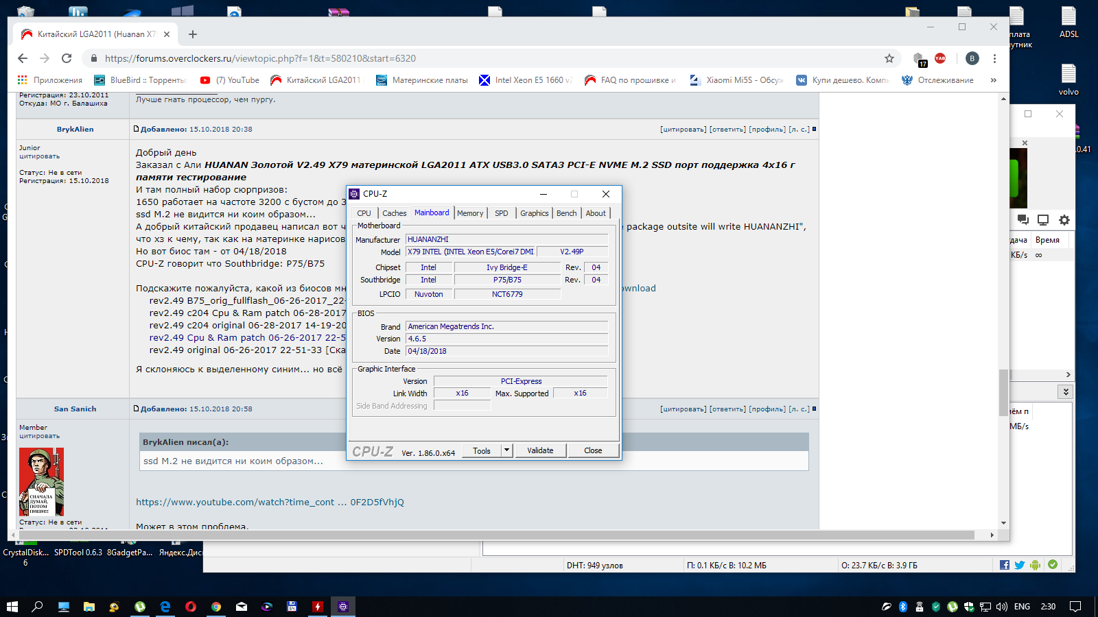Switch to the CPU tab in CPU-Z
The height and width of the screenshot is (617, 1098).
point(364,213)
